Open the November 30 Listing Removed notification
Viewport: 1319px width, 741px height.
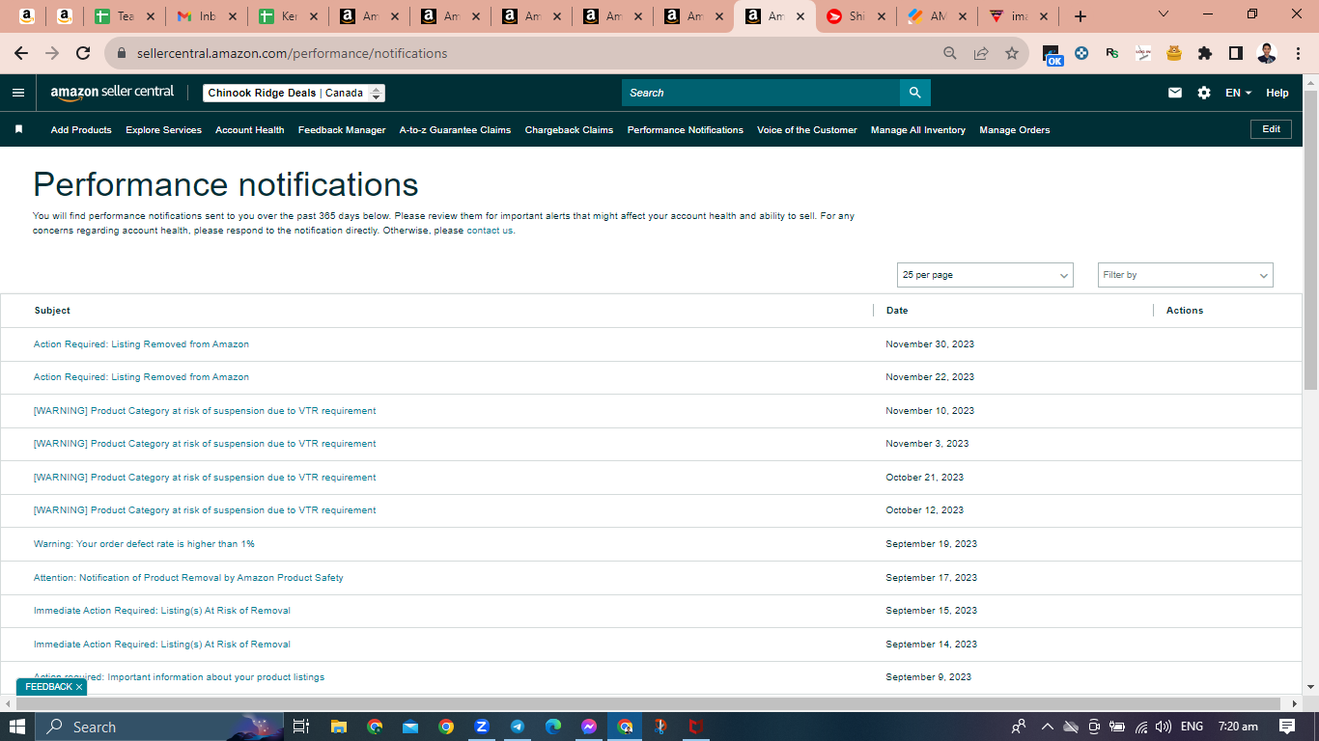[x=141, y=344]
